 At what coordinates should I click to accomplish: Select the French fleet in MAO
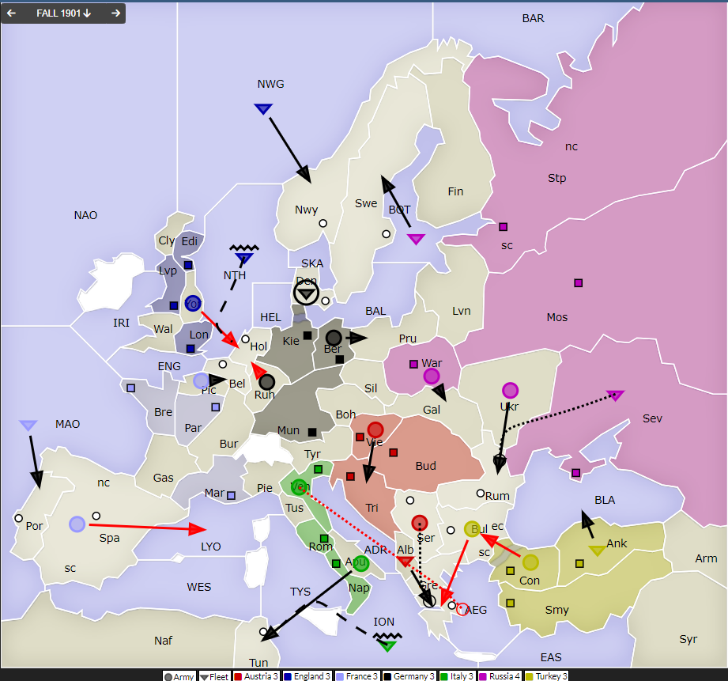tap(28, 425)
